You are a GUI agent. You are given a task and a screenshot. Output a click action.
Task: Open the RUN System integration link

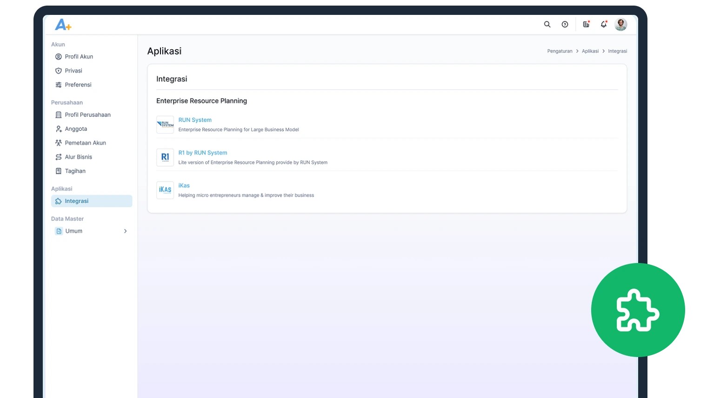[195, 120]
